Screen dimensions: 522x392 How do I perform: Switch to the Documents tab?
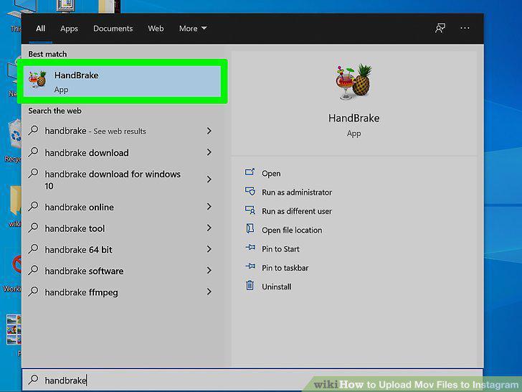(113, 29)
